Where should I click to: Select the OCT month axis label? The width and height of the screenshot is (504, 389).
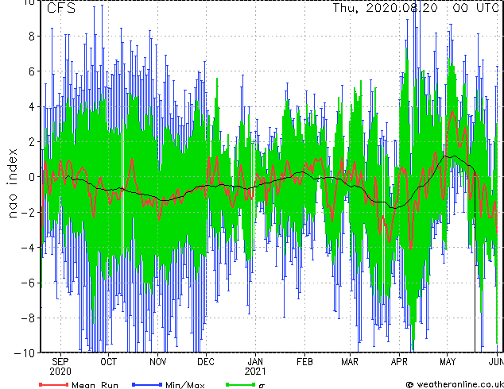click(108, 360)
